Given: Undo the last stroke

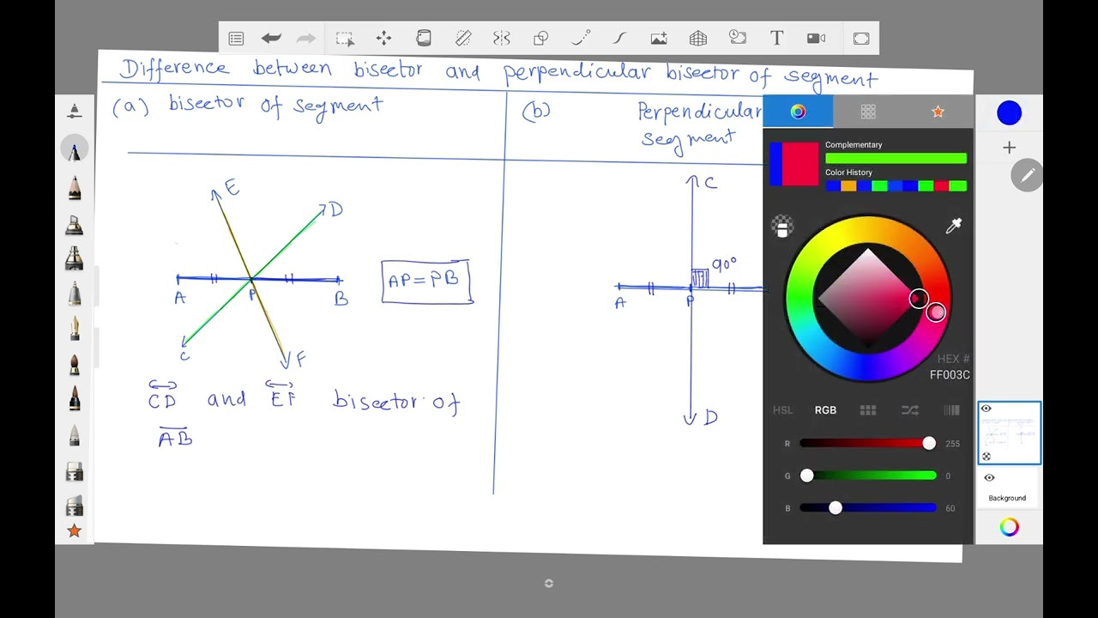Looking at the screenshot, I should click(x=271, y=39).
